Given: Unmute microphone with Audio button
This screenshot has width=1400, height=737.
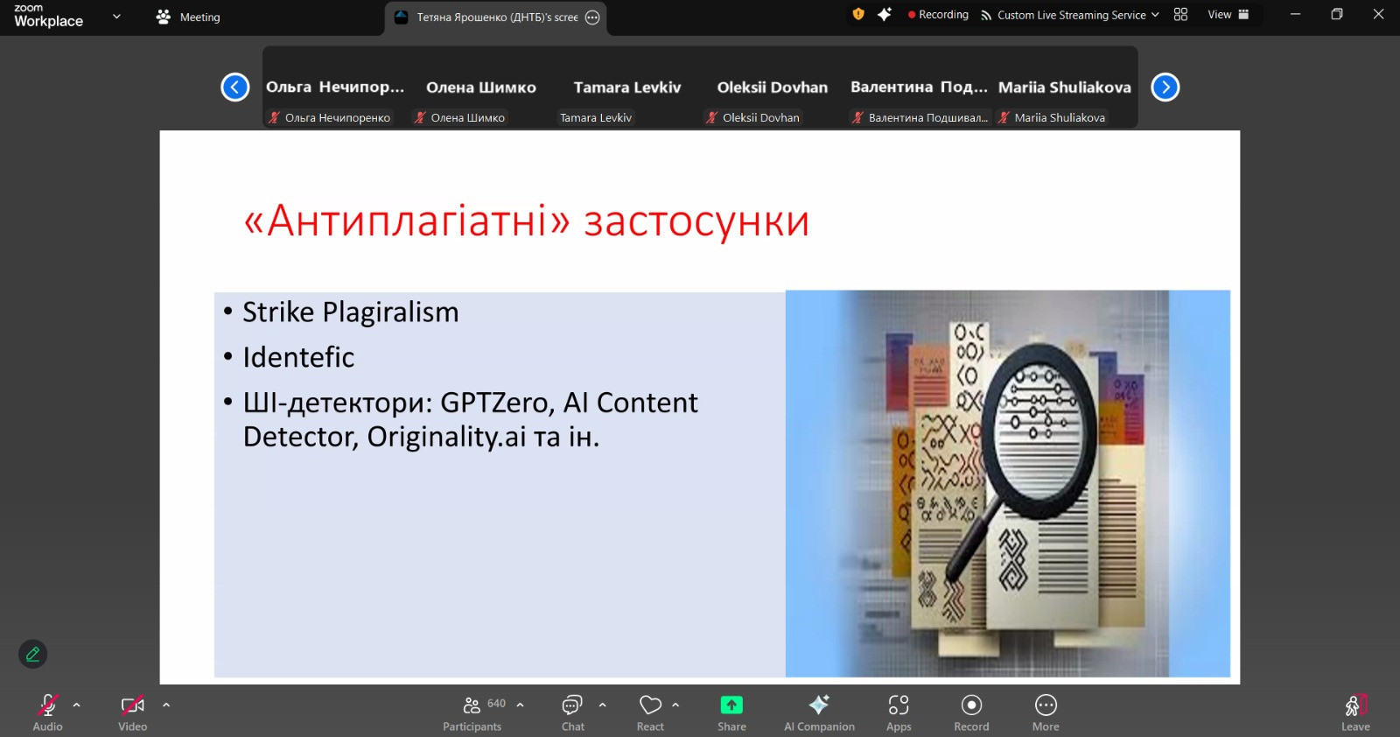Looking at the screenshot, I should [47, 712].
